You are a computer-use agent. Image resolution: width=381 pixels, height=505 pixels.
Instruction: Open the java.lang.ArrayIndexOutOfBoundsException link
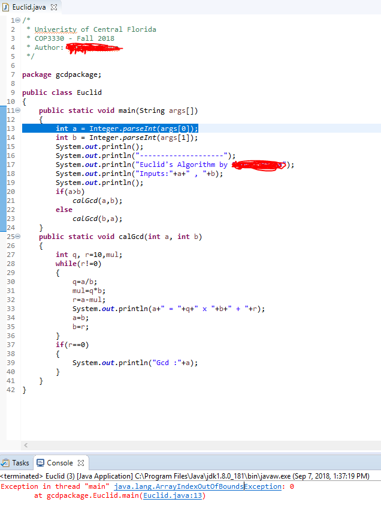click(x=198, y=486)
